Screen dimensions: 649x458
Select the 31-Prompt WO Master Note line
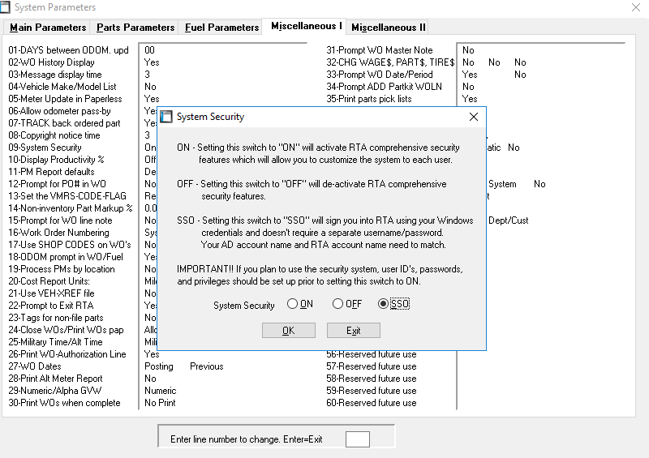380,50
